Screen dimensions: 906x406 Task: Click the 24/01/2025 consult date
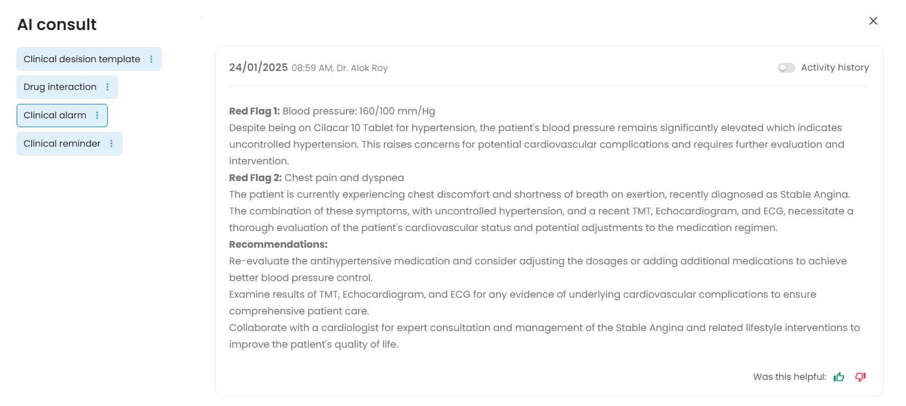pyautogui.click(x=258, y=68)
